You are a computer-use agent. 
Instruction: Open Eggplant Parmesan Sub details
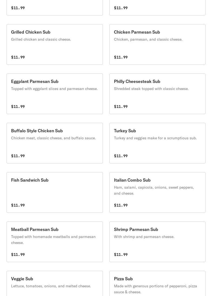(55, 94)
